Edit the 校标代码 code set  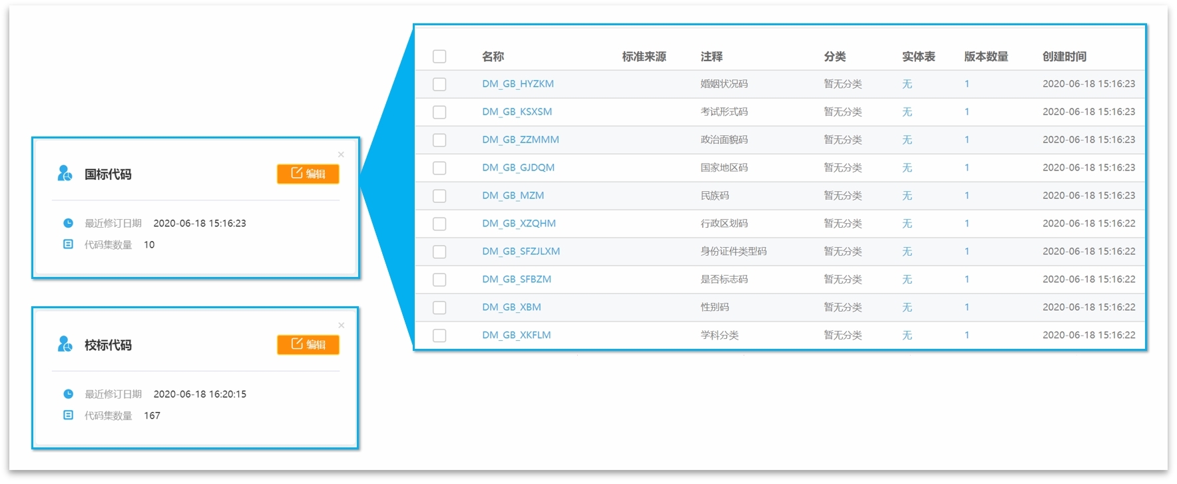tap(308, 344)
